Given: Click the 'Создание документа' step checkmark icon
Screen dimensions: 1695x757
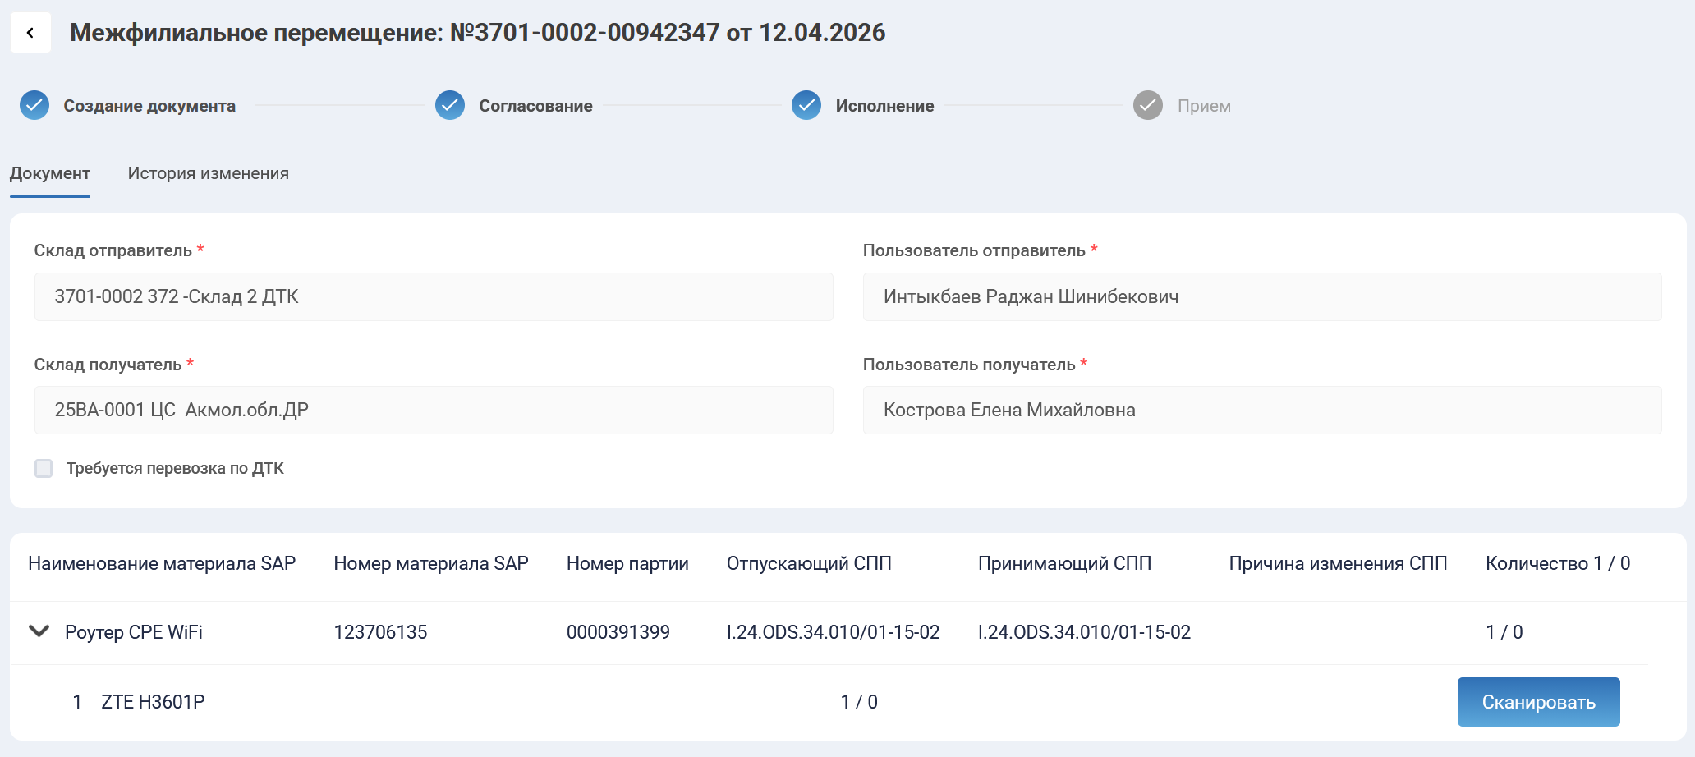Looking at the screenshot, I should coord(34,105).
